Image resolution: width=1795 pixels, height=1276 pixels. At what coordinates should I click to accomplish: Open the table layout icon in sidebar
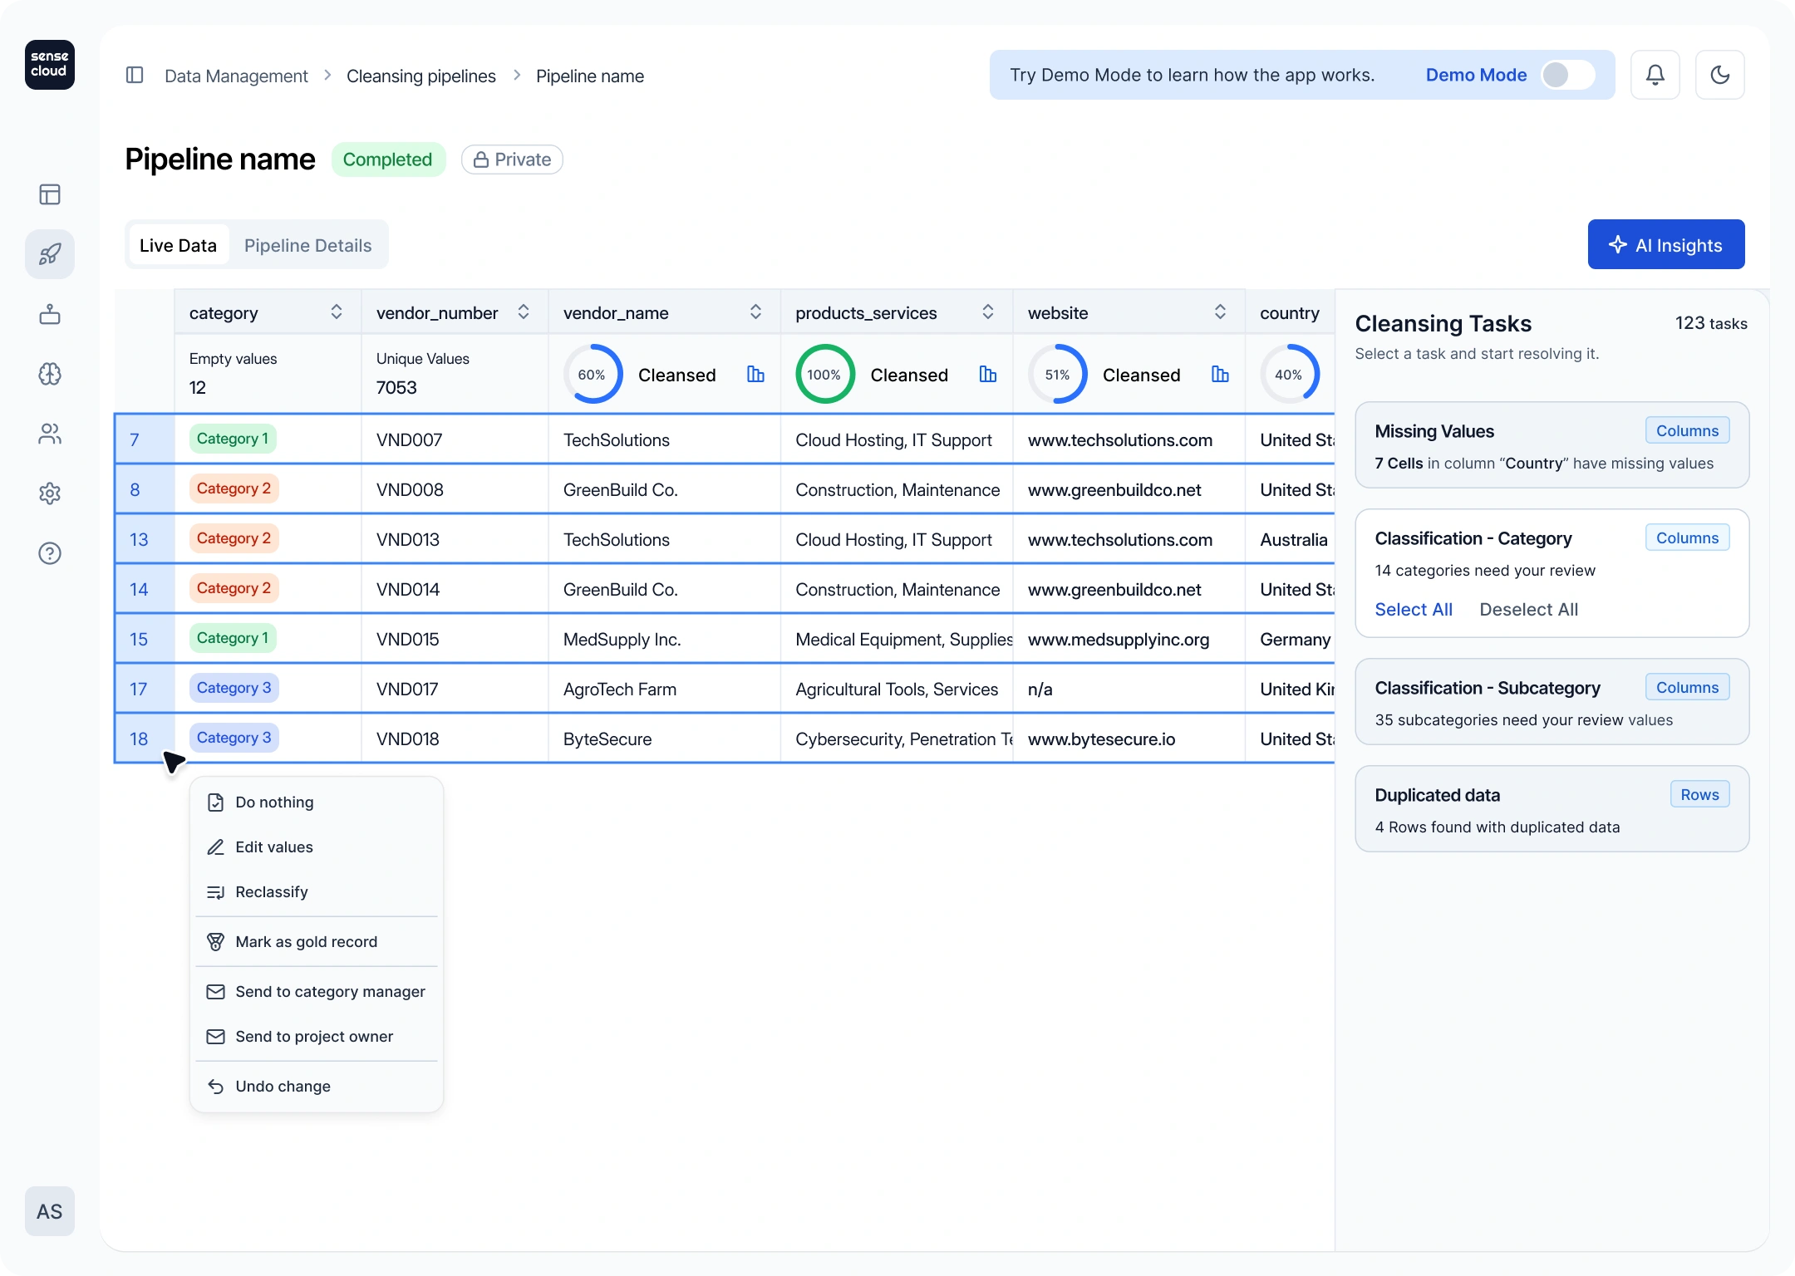(x=50, y=194)
